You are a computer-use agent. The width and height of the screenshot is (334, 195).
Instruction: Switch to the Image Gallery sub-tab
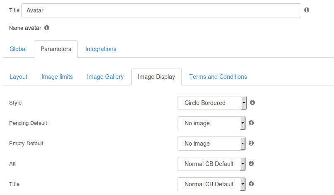[x=105, y=77]
